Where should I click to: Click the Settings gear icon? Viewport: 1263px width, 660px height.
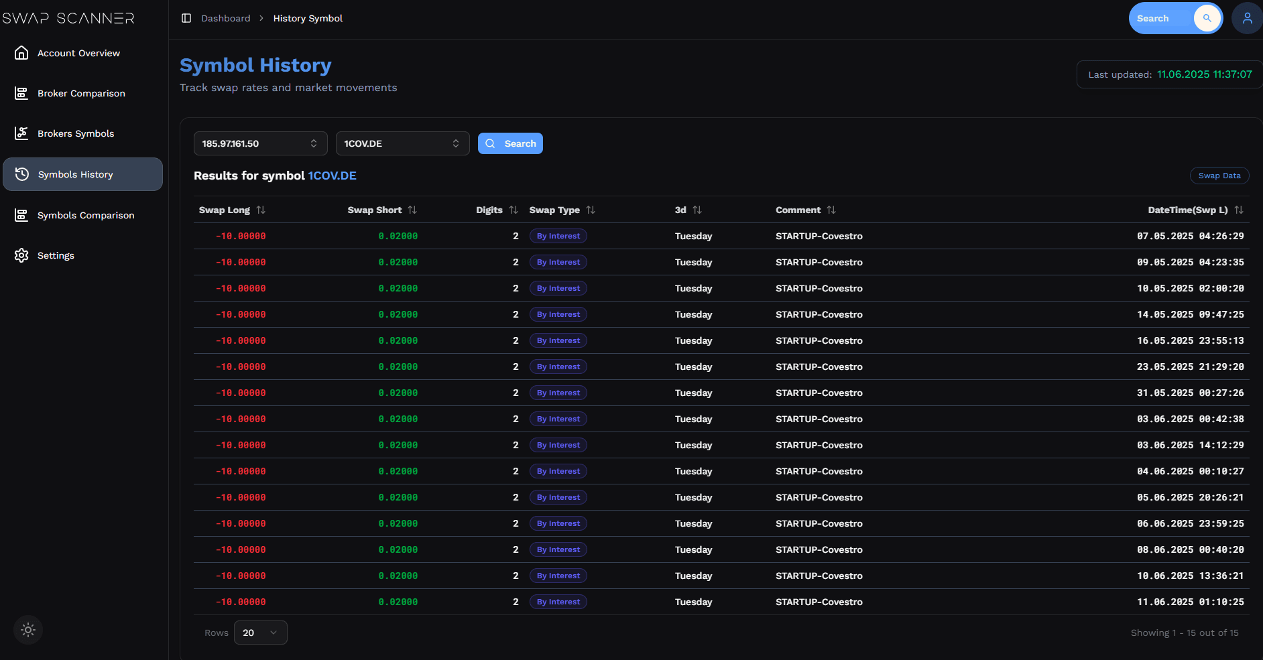click(21, 255)
